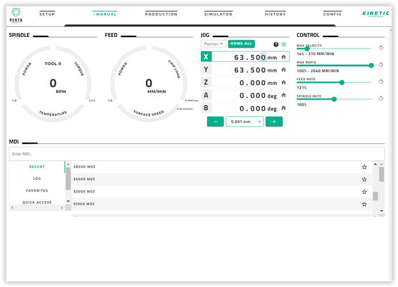Click the Home All button
Screen dimensions: 398x287
pyautogui.click(x=241, y=44)
